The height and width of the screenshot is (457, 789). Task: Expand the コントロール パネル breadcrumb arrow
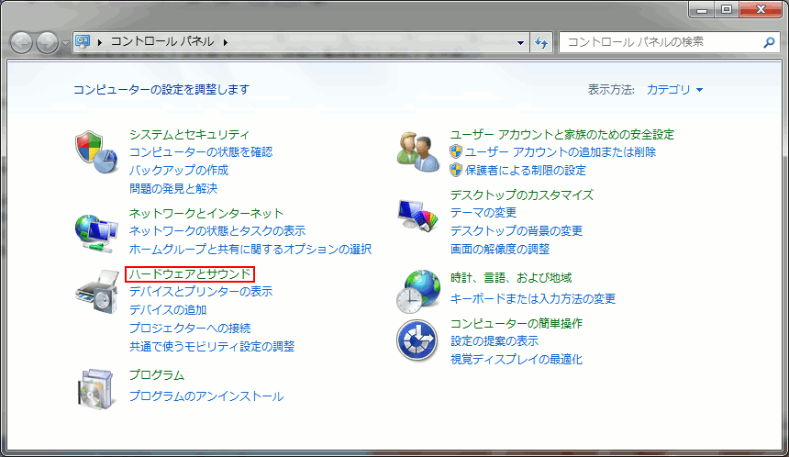225,42
